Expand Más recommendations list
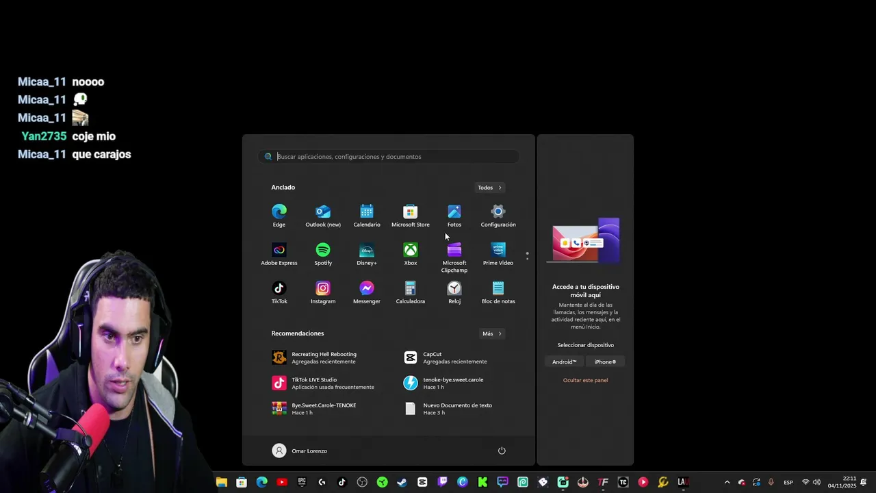 click(492, 333)
